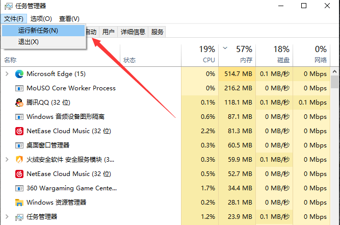Click the 1.7% CPU cell
Viewport: 340px width, 225px height.
tap(200, 188)
